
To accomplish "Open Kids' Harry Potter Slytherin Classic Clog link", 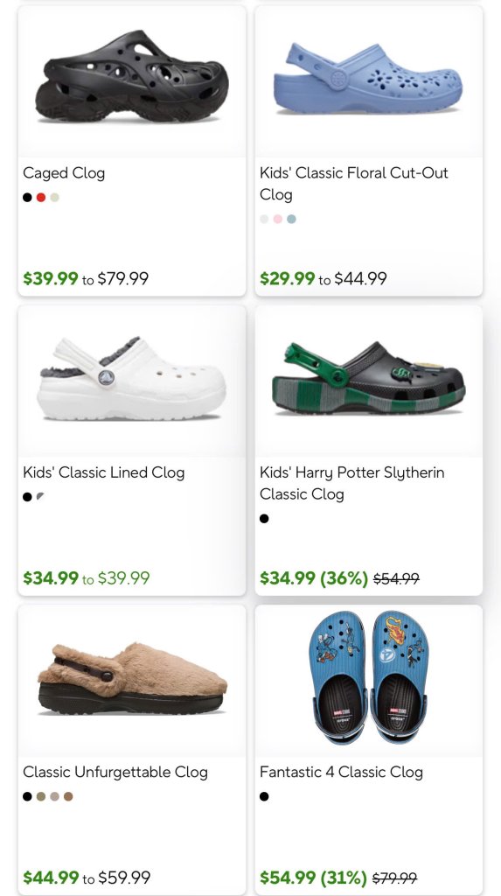I will point(351,483).
